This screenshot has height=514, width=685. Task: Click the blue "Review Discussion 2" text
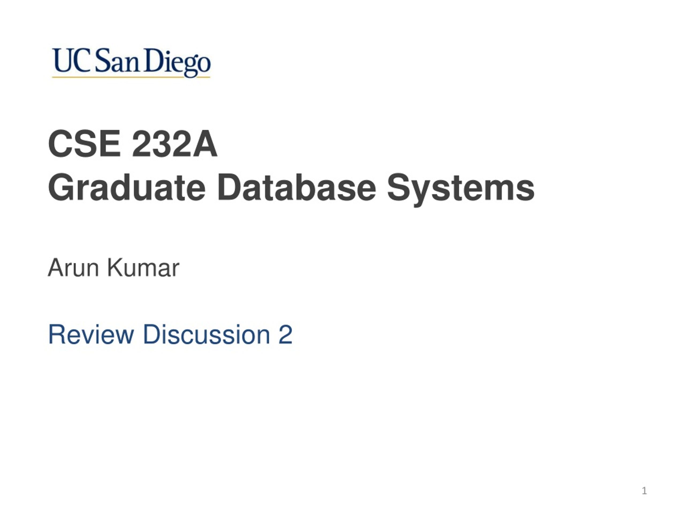coord(170,334)
